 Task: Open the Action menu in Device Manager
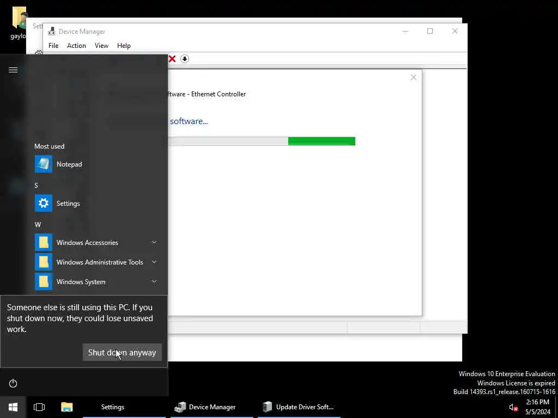pyautogui.click(x=76, y=46)
